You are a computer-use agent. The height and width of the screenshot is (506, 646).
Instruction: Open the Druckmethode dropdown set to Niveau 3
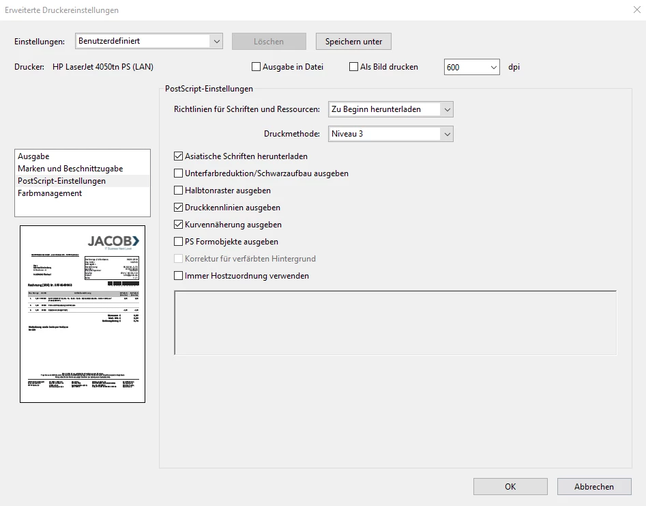(391, 134)
